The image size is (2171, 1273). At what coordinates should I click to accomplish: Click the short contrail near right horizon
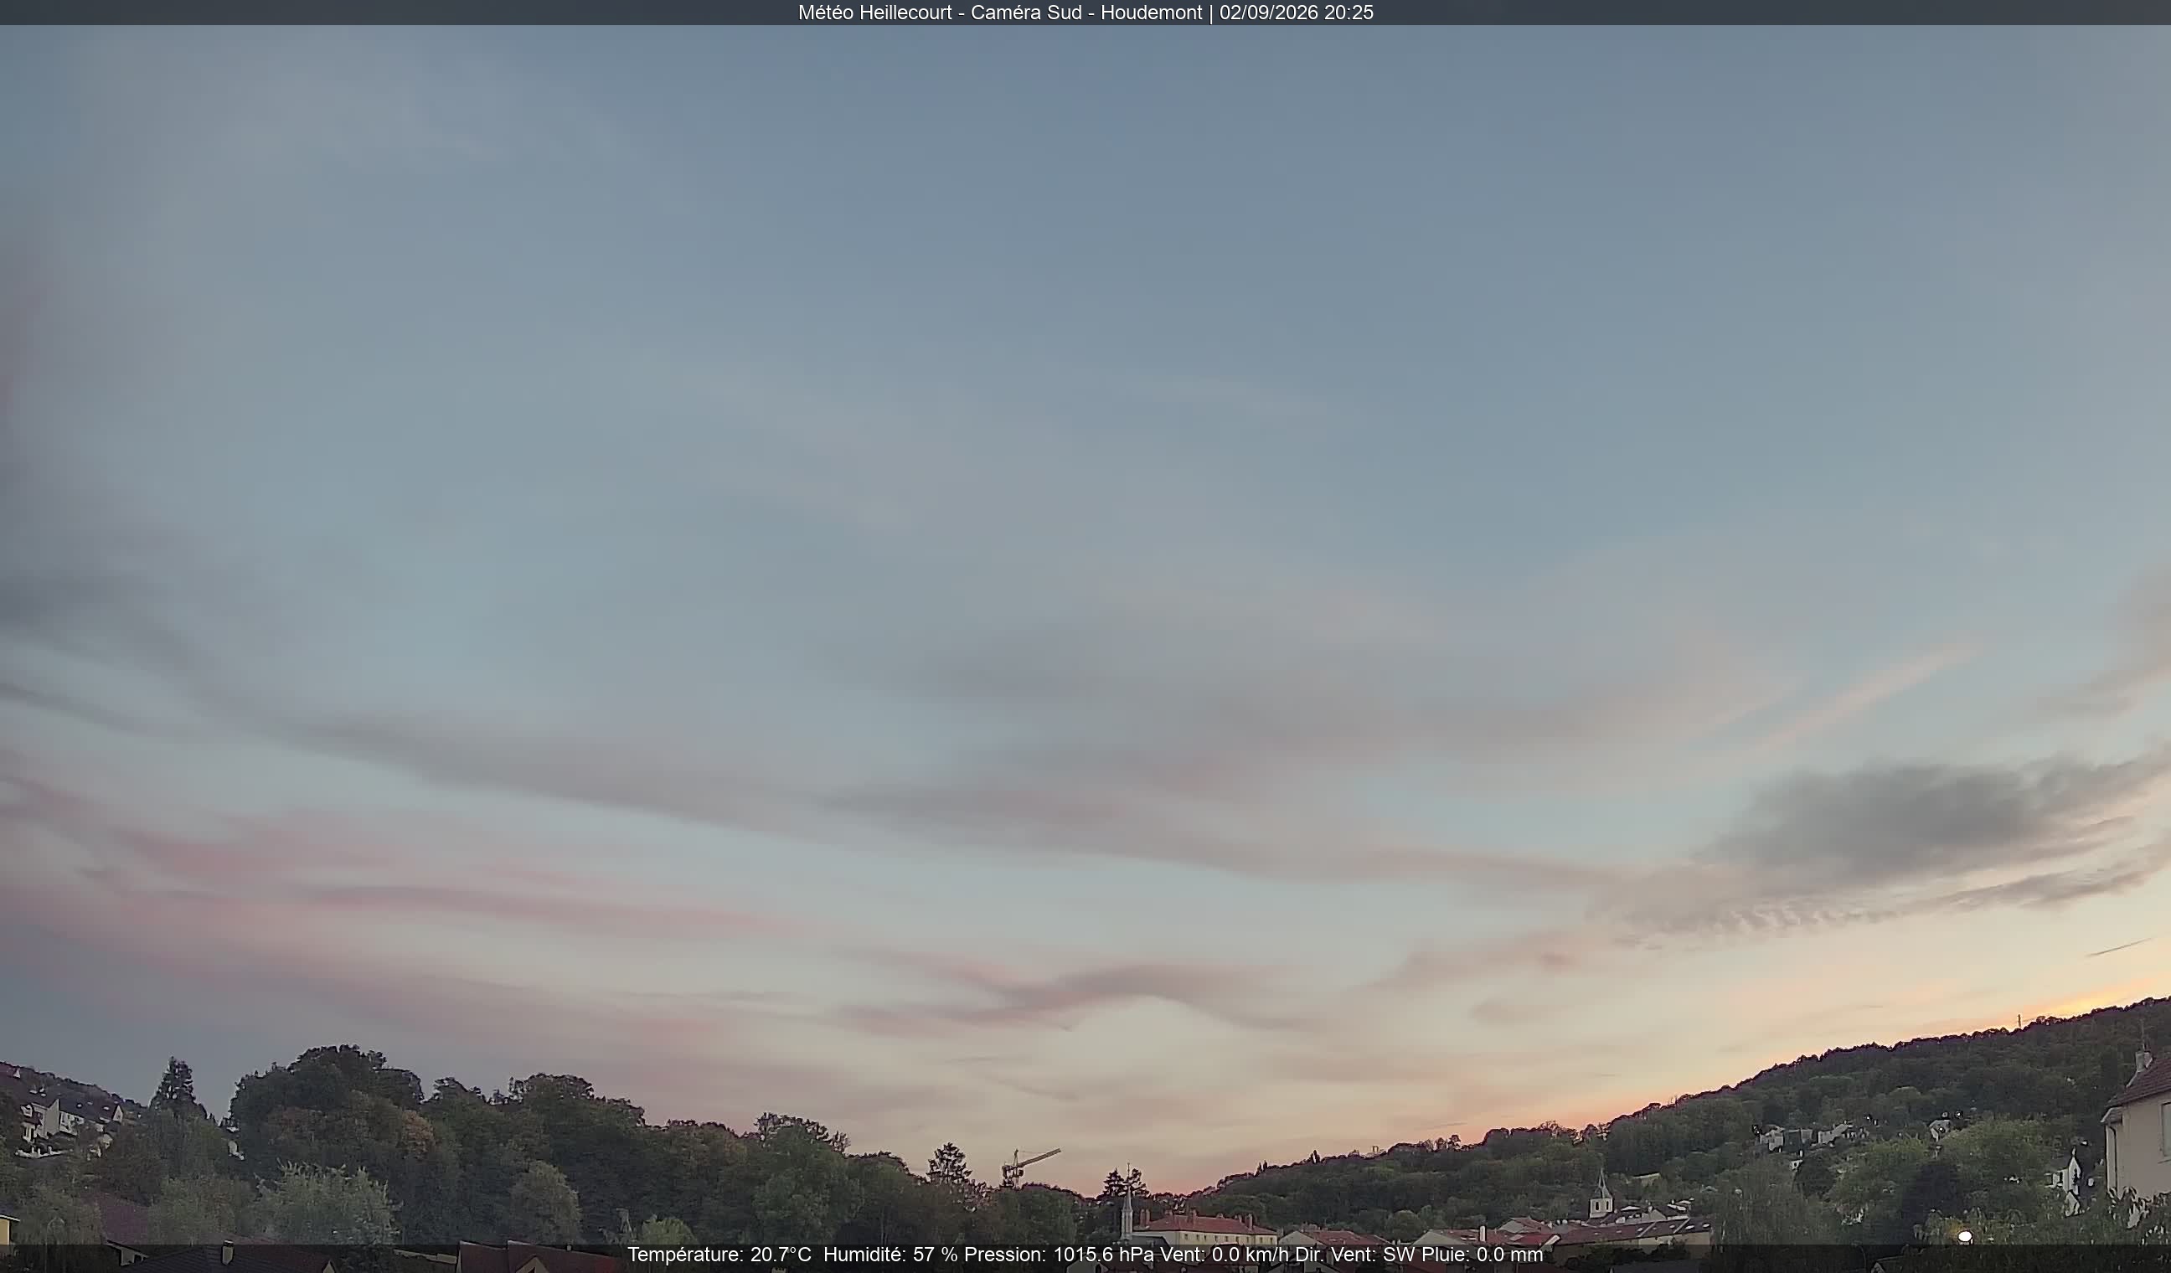2118,948
